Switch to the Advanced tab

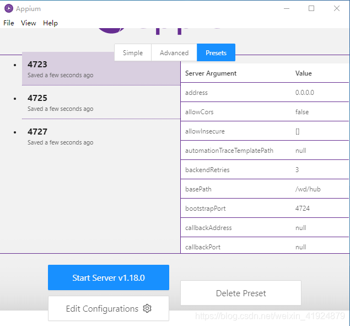[174, 53]
